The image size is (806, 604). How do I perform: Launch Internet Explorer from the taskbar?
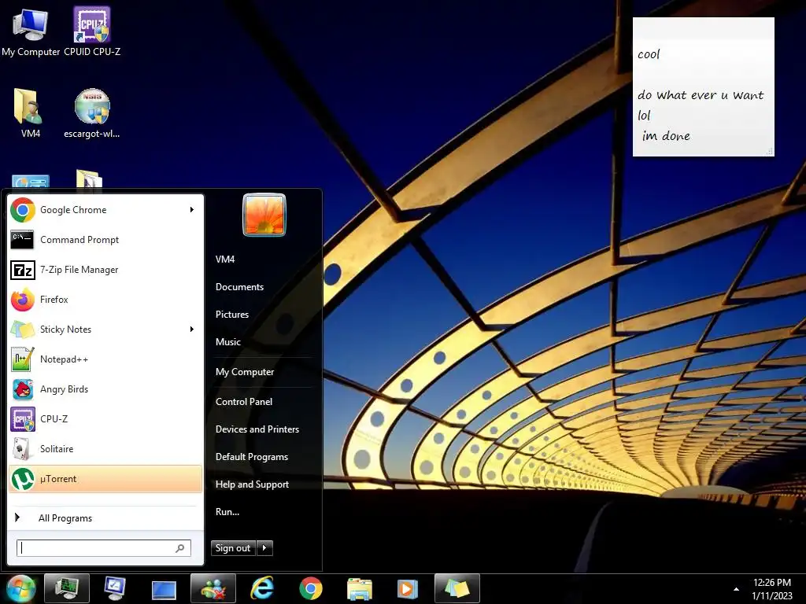pos(262,588)
